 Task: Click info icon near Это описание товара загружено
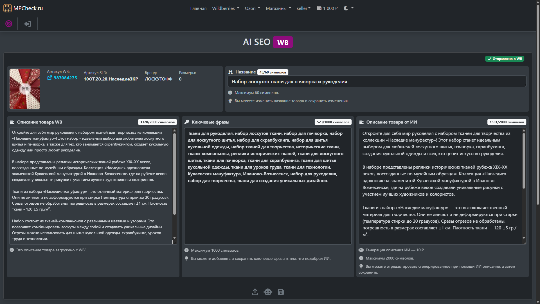[x=12, y=250]
